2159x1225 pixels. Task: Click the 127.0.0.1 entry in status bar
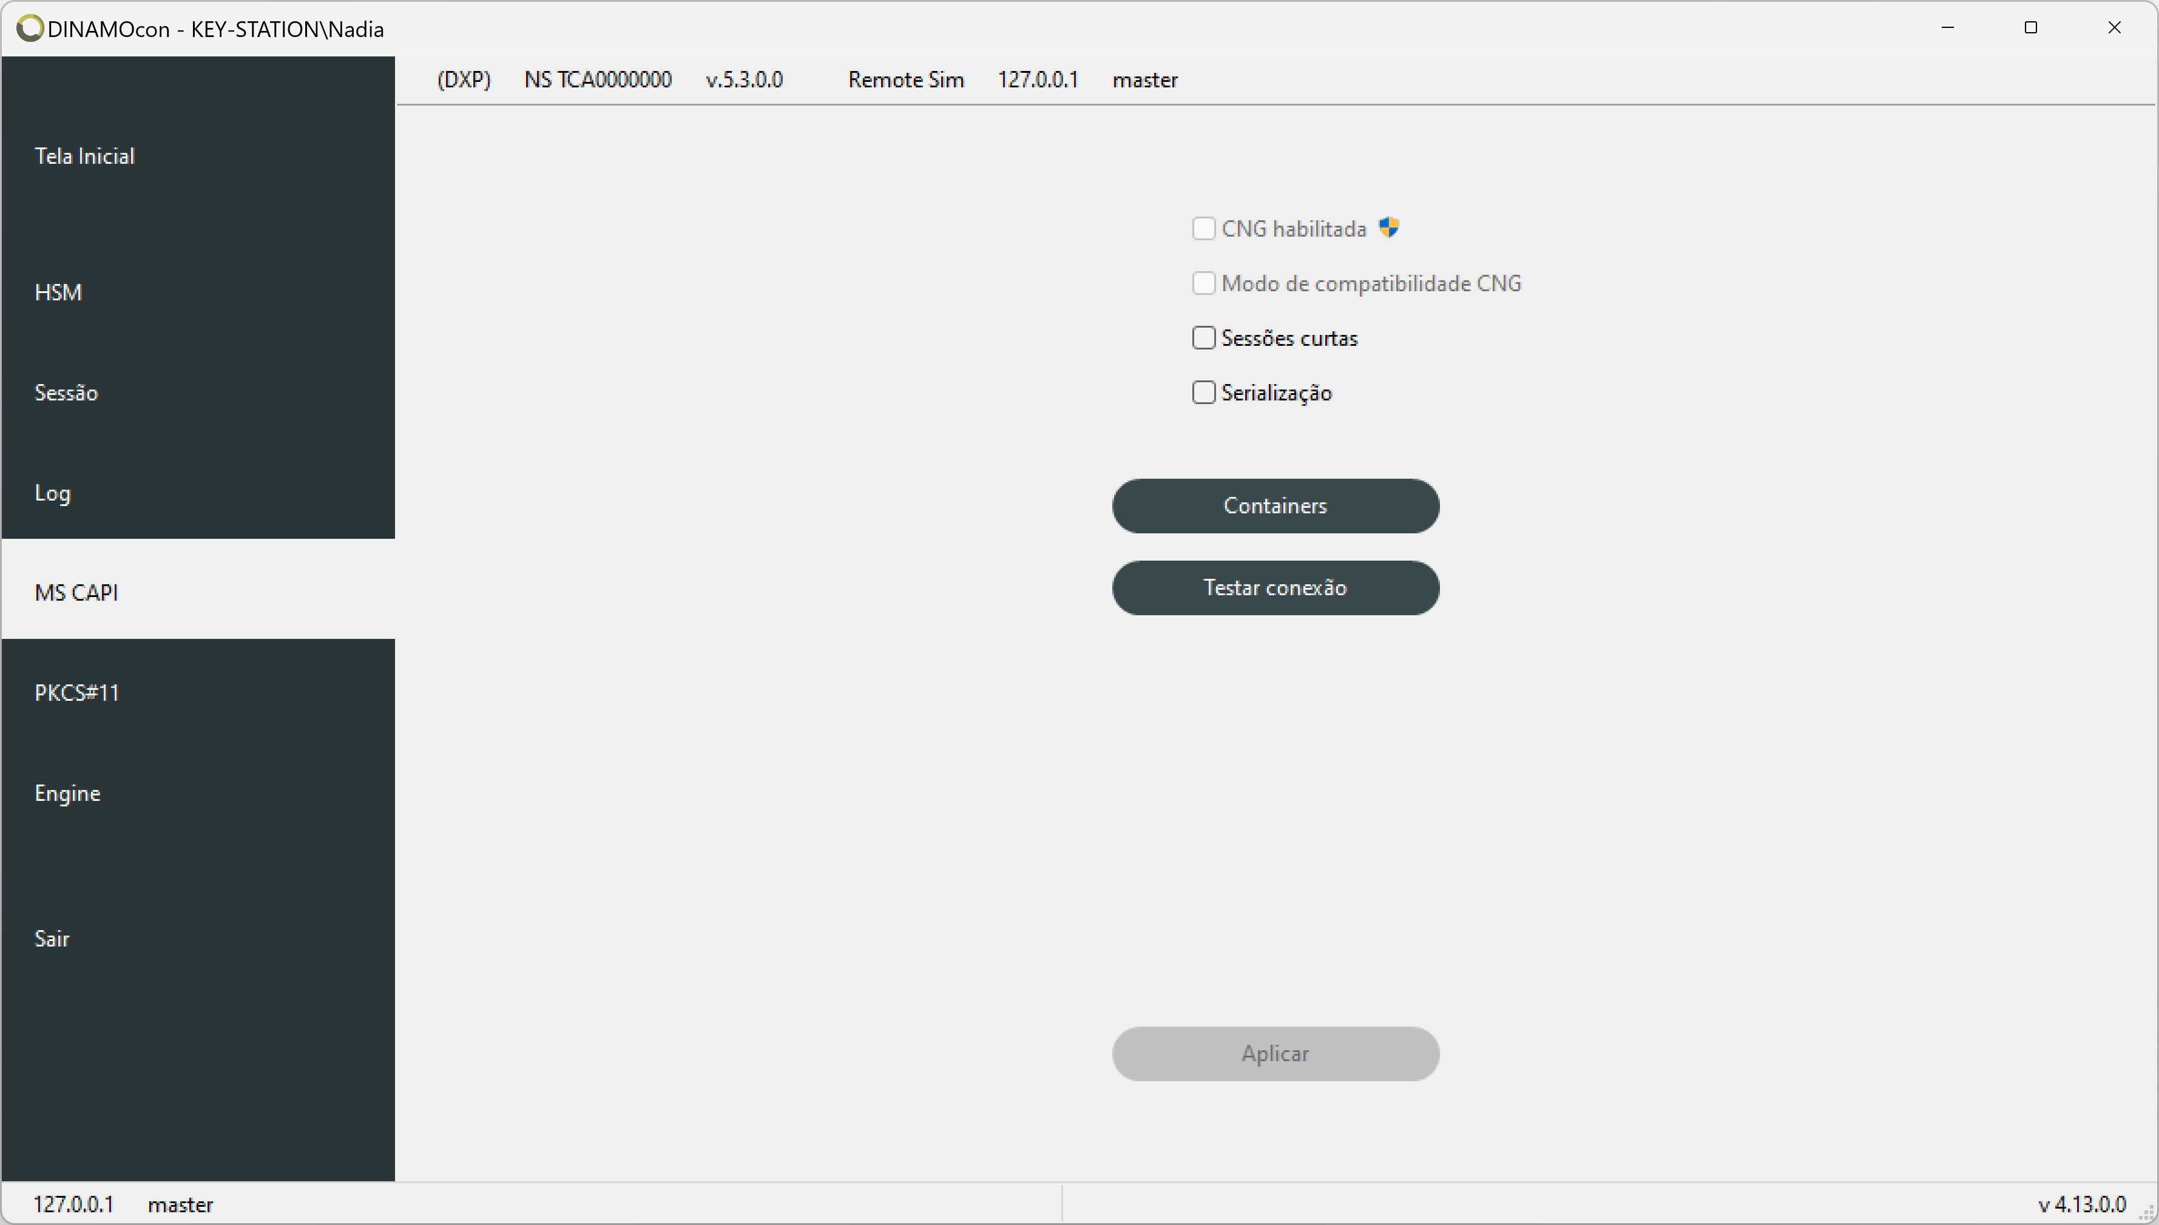pyautogui.click(x=73, y=1205)
